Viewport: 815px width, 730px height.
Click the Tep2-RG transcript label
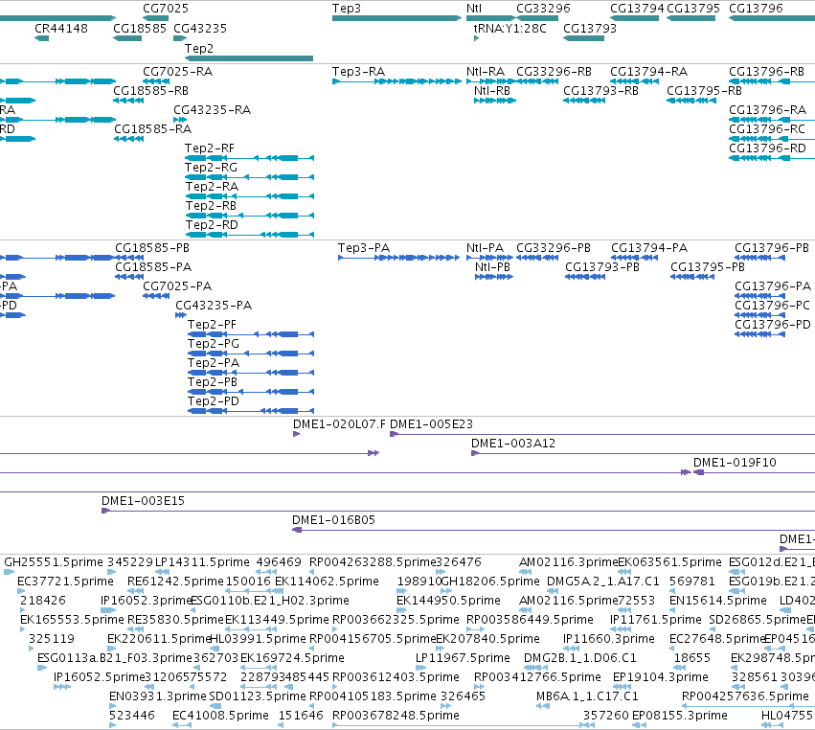(211, 167)
